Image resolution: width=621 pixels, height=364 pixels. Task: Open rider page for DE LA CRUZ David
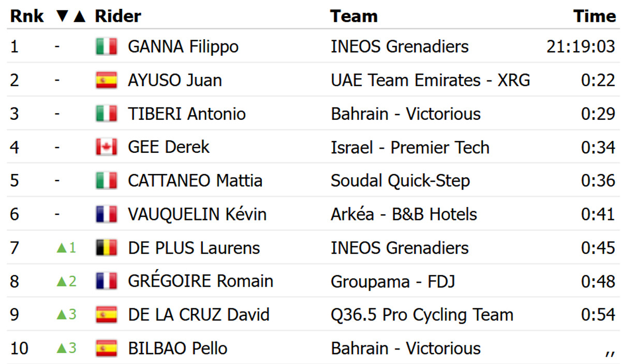(199, 315)
